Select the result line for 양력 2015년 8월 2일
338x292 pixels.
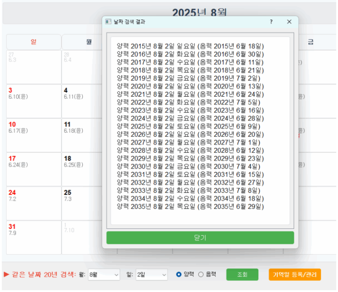pyautogui.click(x=190, y=46)
